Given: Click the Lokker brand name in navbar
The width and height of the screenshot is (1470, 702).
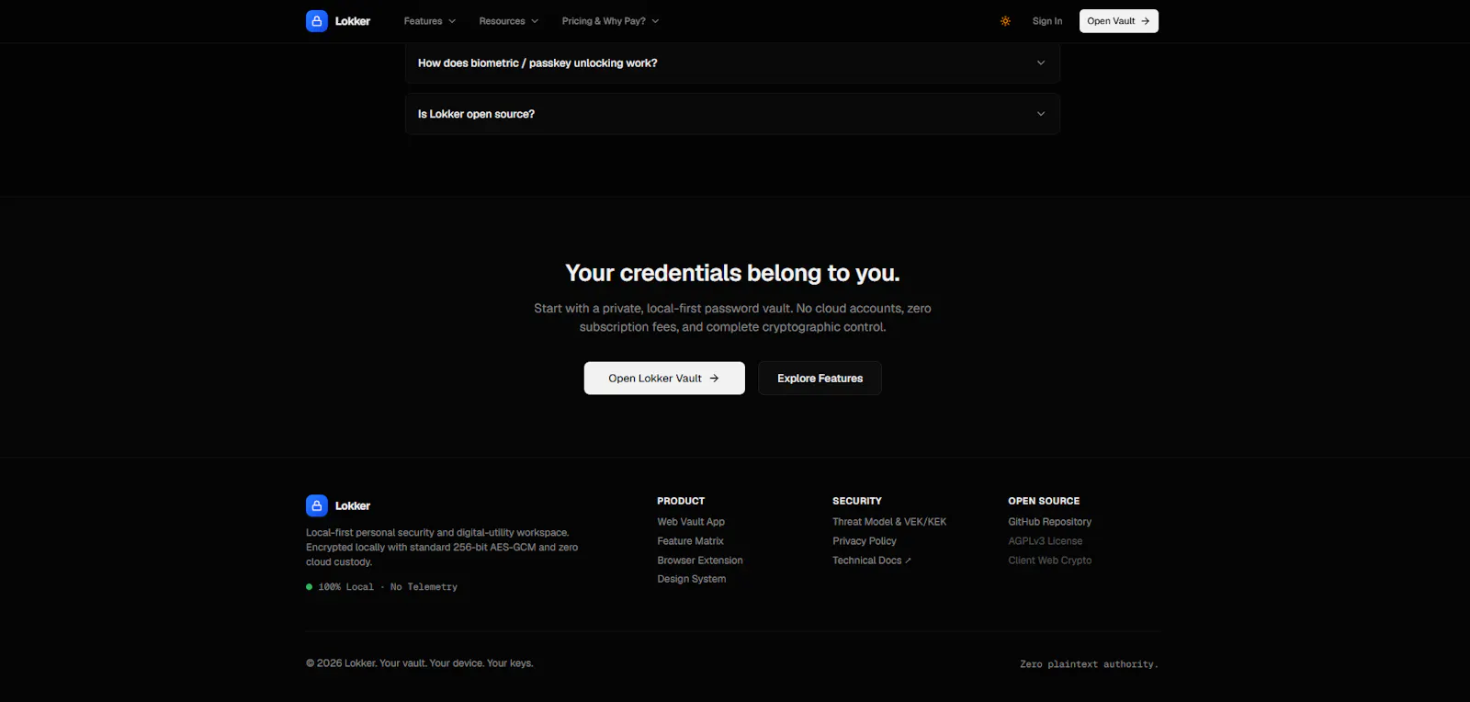Looking at the screenshot, I should 353,21.
